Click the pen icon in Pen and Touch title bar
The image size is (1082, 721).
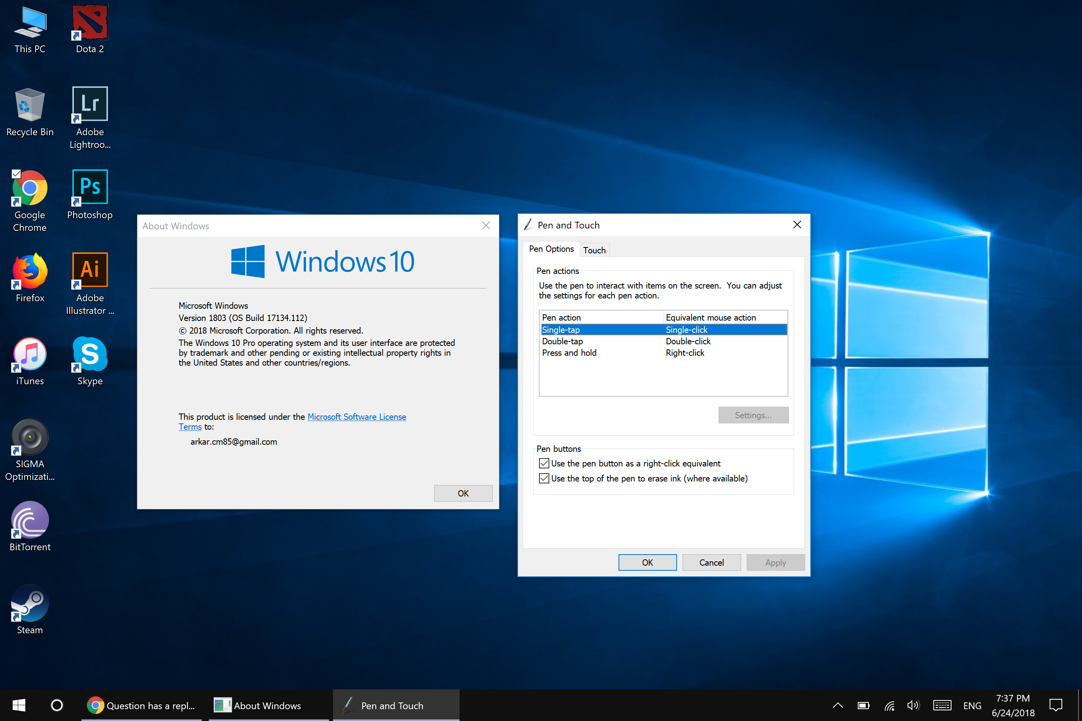(529, 225)
